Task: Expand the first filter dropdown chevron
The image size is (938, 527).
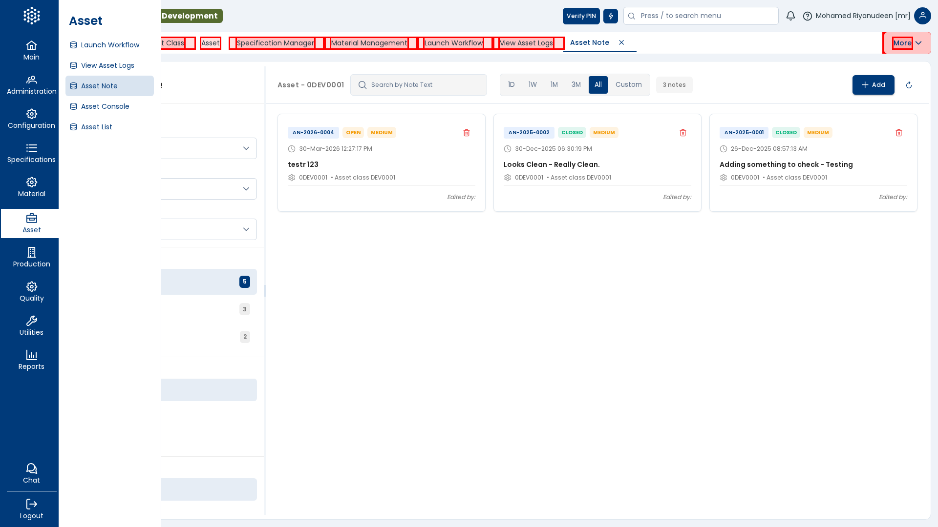Action: [246, 148]
